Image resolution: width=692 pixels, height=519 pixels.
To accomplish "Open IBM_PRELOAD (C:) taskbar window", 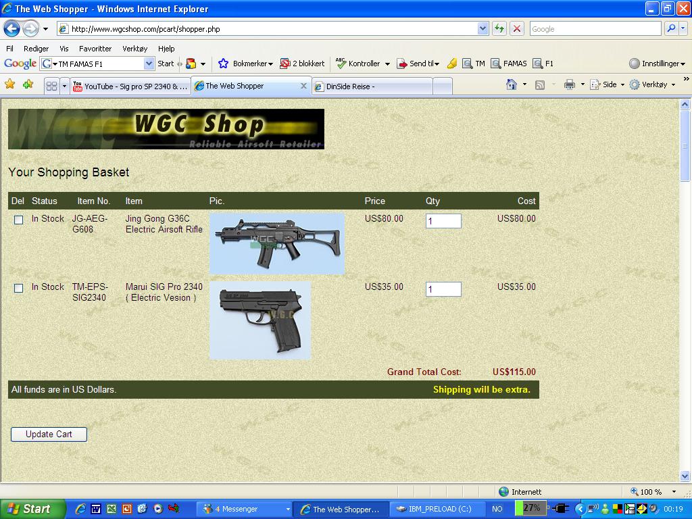I will tap(436, 509).
